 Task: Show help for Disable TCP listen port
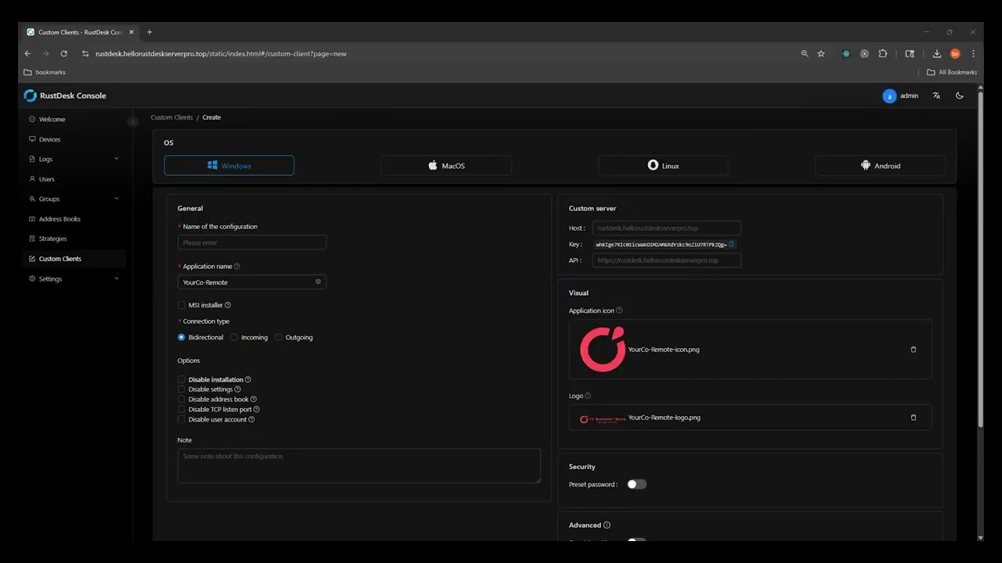click(257, 409)
